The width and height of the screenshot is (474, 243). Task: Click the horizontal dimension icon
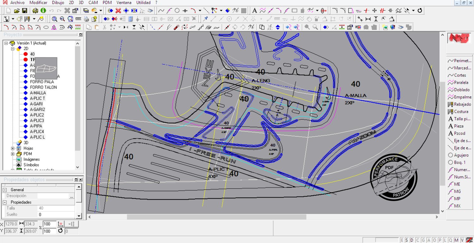pos(368,19)
